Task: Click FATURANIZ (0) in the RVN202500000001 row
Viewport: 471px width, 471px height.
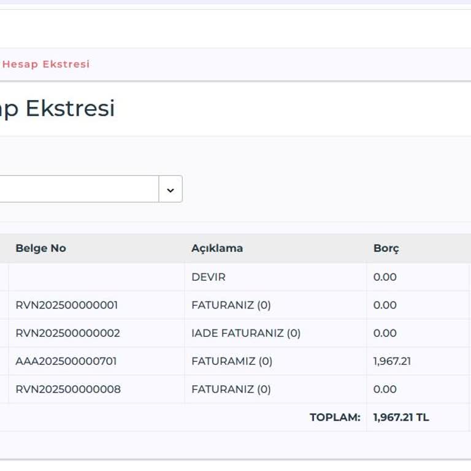Action: point(231,305)
